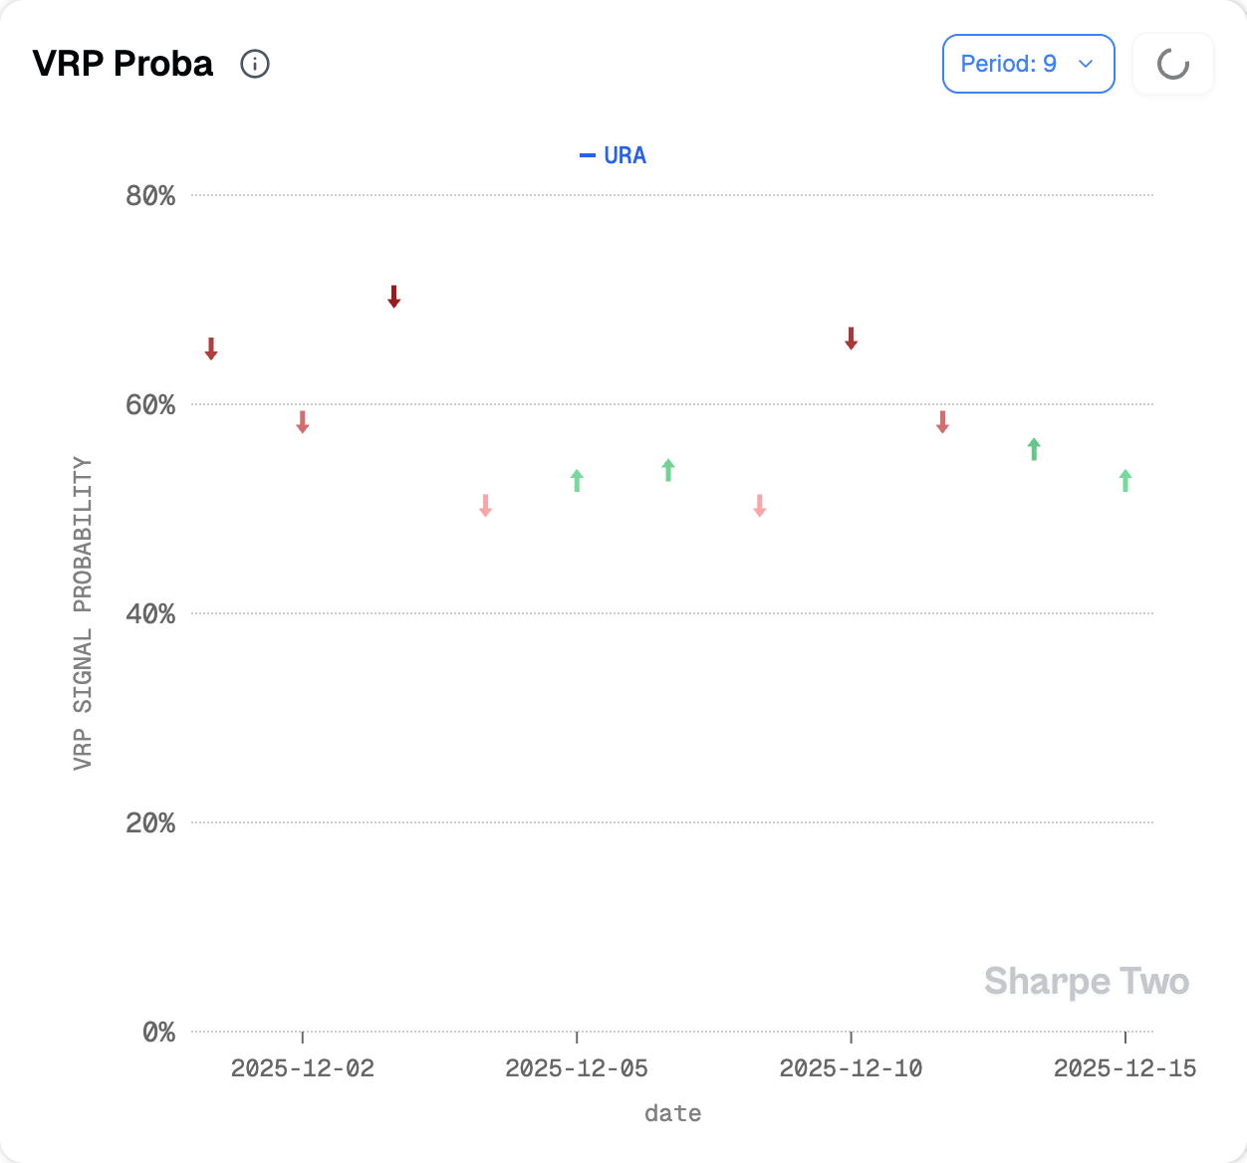1247x1163 pixels.
Task: Click the dark red down arrow above 2025-12-10
Action: (852, 339)
